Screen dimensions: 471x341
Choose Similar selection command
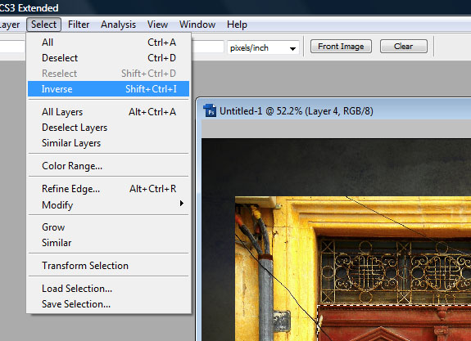point(108,243)
